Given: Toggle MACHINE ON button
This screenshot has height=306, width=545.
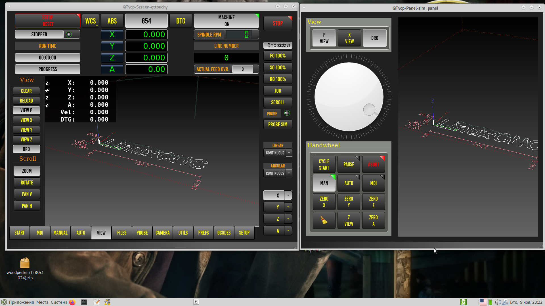Looking at the screenshot, I should [226, 21].
